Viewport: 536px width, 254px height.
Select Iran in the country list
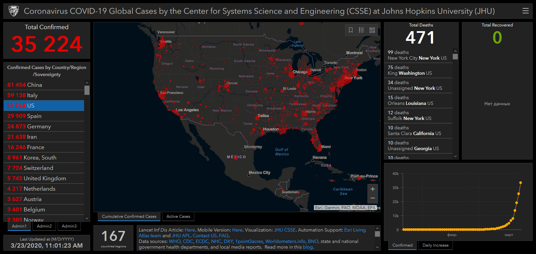tap(44, 137)
